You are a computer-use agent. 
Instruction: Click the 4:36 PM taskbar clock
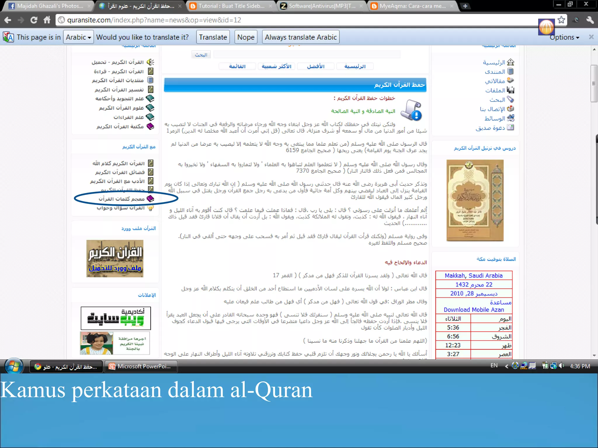[x=580, y=366]
